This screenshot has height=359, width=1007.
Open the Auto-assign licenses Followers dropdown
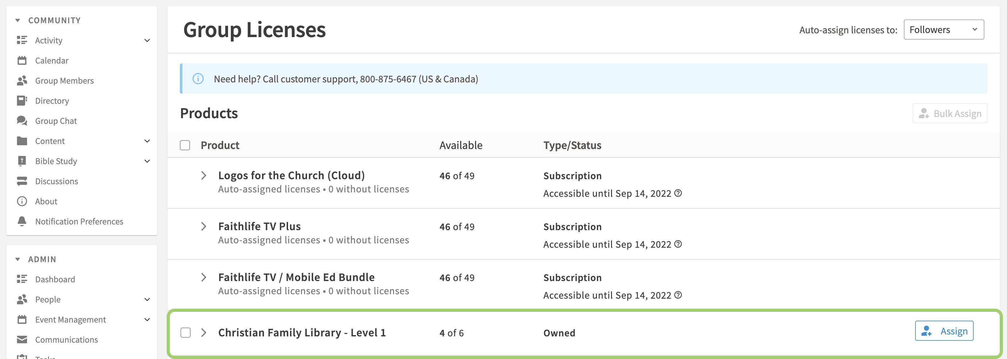tap(944, 30)
